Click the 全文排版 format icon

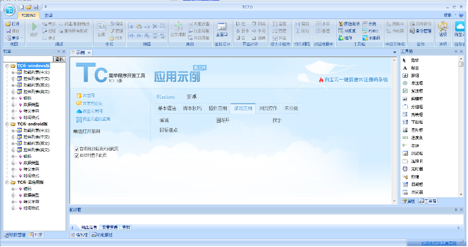click(178, 29)
